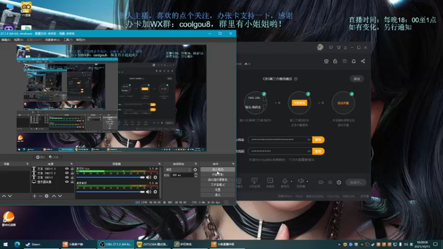
Task: Undock the scenes panel via its icon
Action: click(x=27, y=164)
